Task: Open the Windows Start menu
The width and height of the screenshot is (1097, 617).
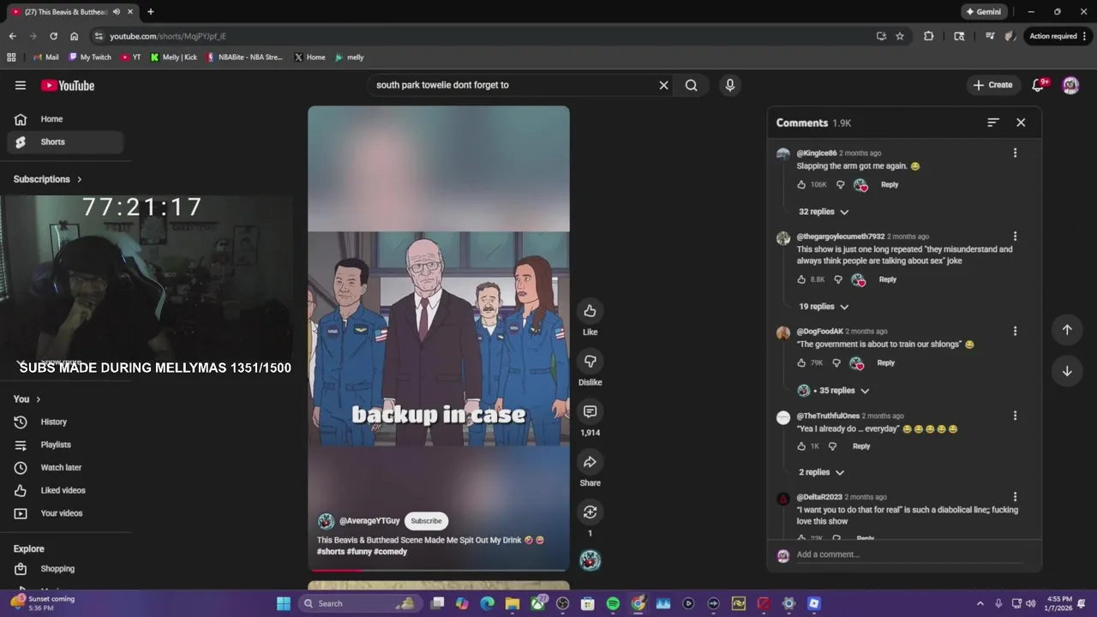Action: (284, 603)
